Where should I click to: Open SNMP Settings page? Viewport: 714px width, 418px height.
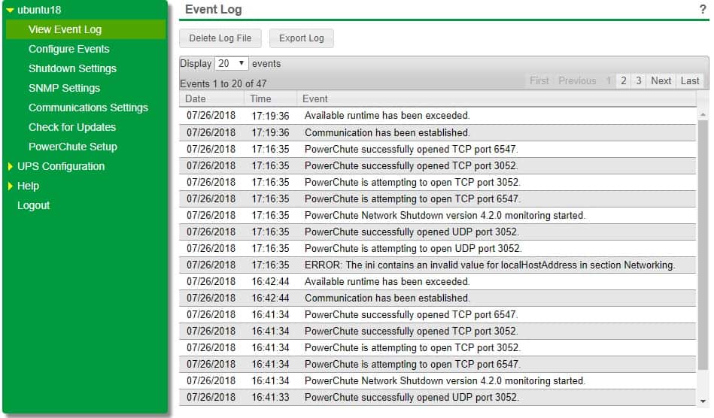[64, 88]
